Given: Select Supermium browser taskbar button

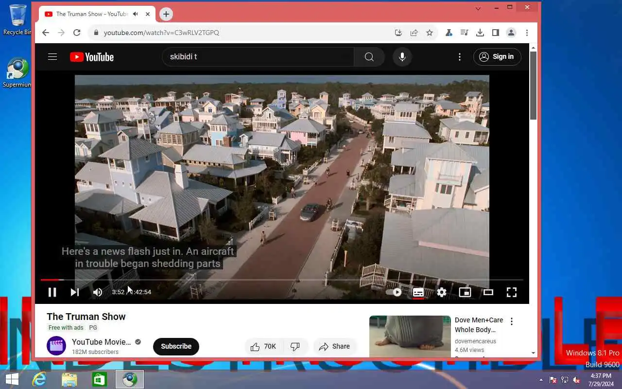Looking at the screenshot, I should click(130, 379).
